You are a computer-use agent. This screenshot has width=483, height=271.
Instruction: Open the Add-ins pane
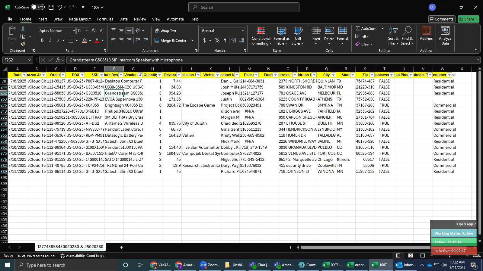[x=426, y=33]
